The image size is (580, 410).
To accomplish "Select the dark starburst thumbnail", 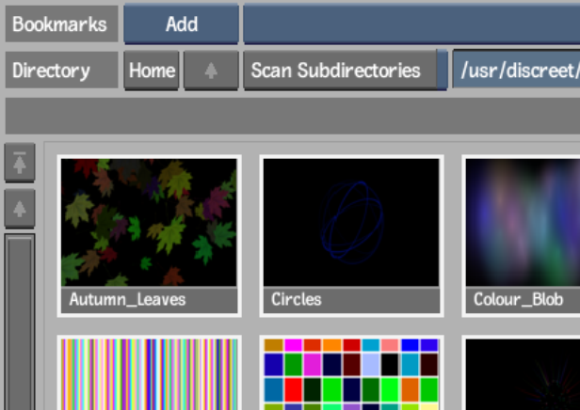I will (x=523, y=374).
